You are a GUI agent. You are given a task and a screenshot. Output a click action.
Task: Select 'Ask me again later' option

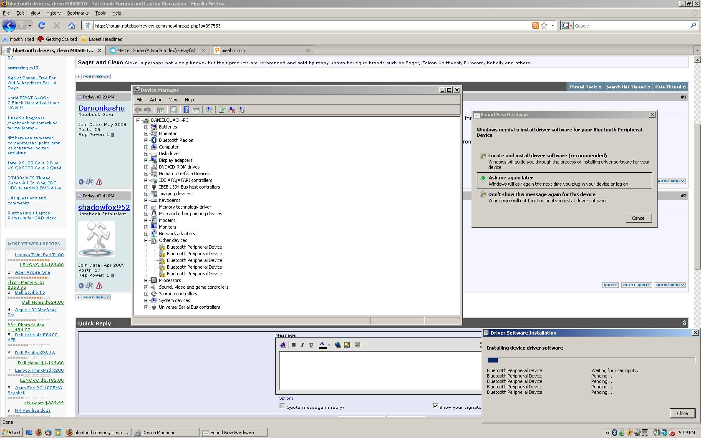tap(565, 181)
